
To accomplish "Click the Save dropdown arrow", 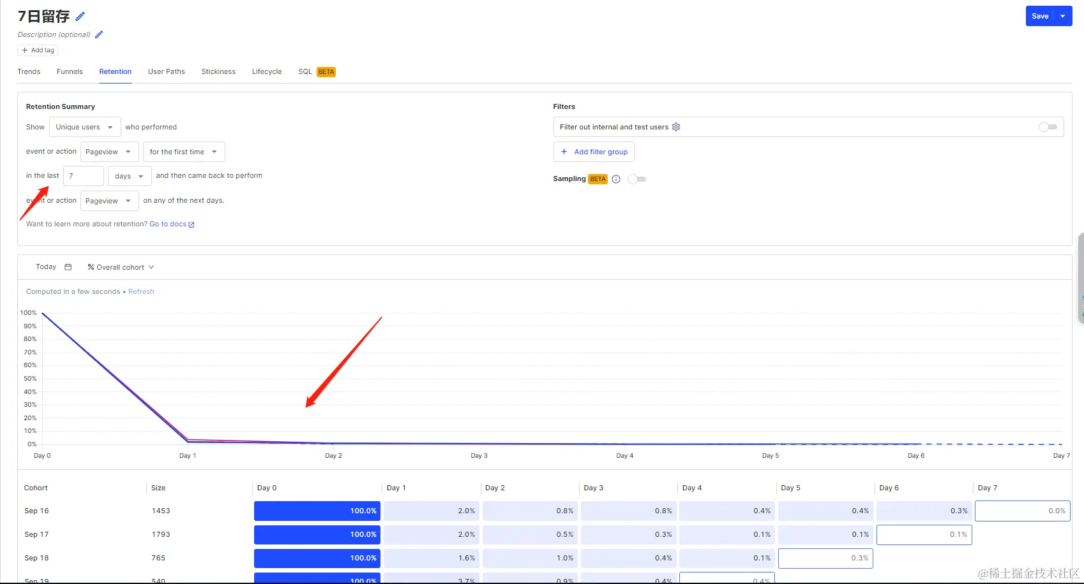I will [x=1063, y=16].
